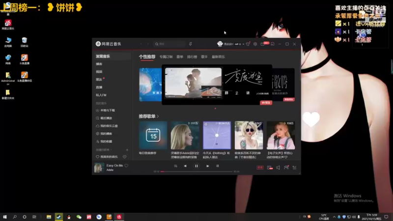Open WeChat from the taskbar
The height and width of the screenshot is (221, 393).
coord(79,217)
